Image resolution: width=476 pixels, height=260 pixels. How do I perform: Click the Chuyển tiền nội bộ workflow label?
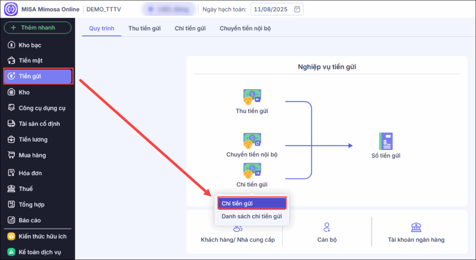coord(252,155)
